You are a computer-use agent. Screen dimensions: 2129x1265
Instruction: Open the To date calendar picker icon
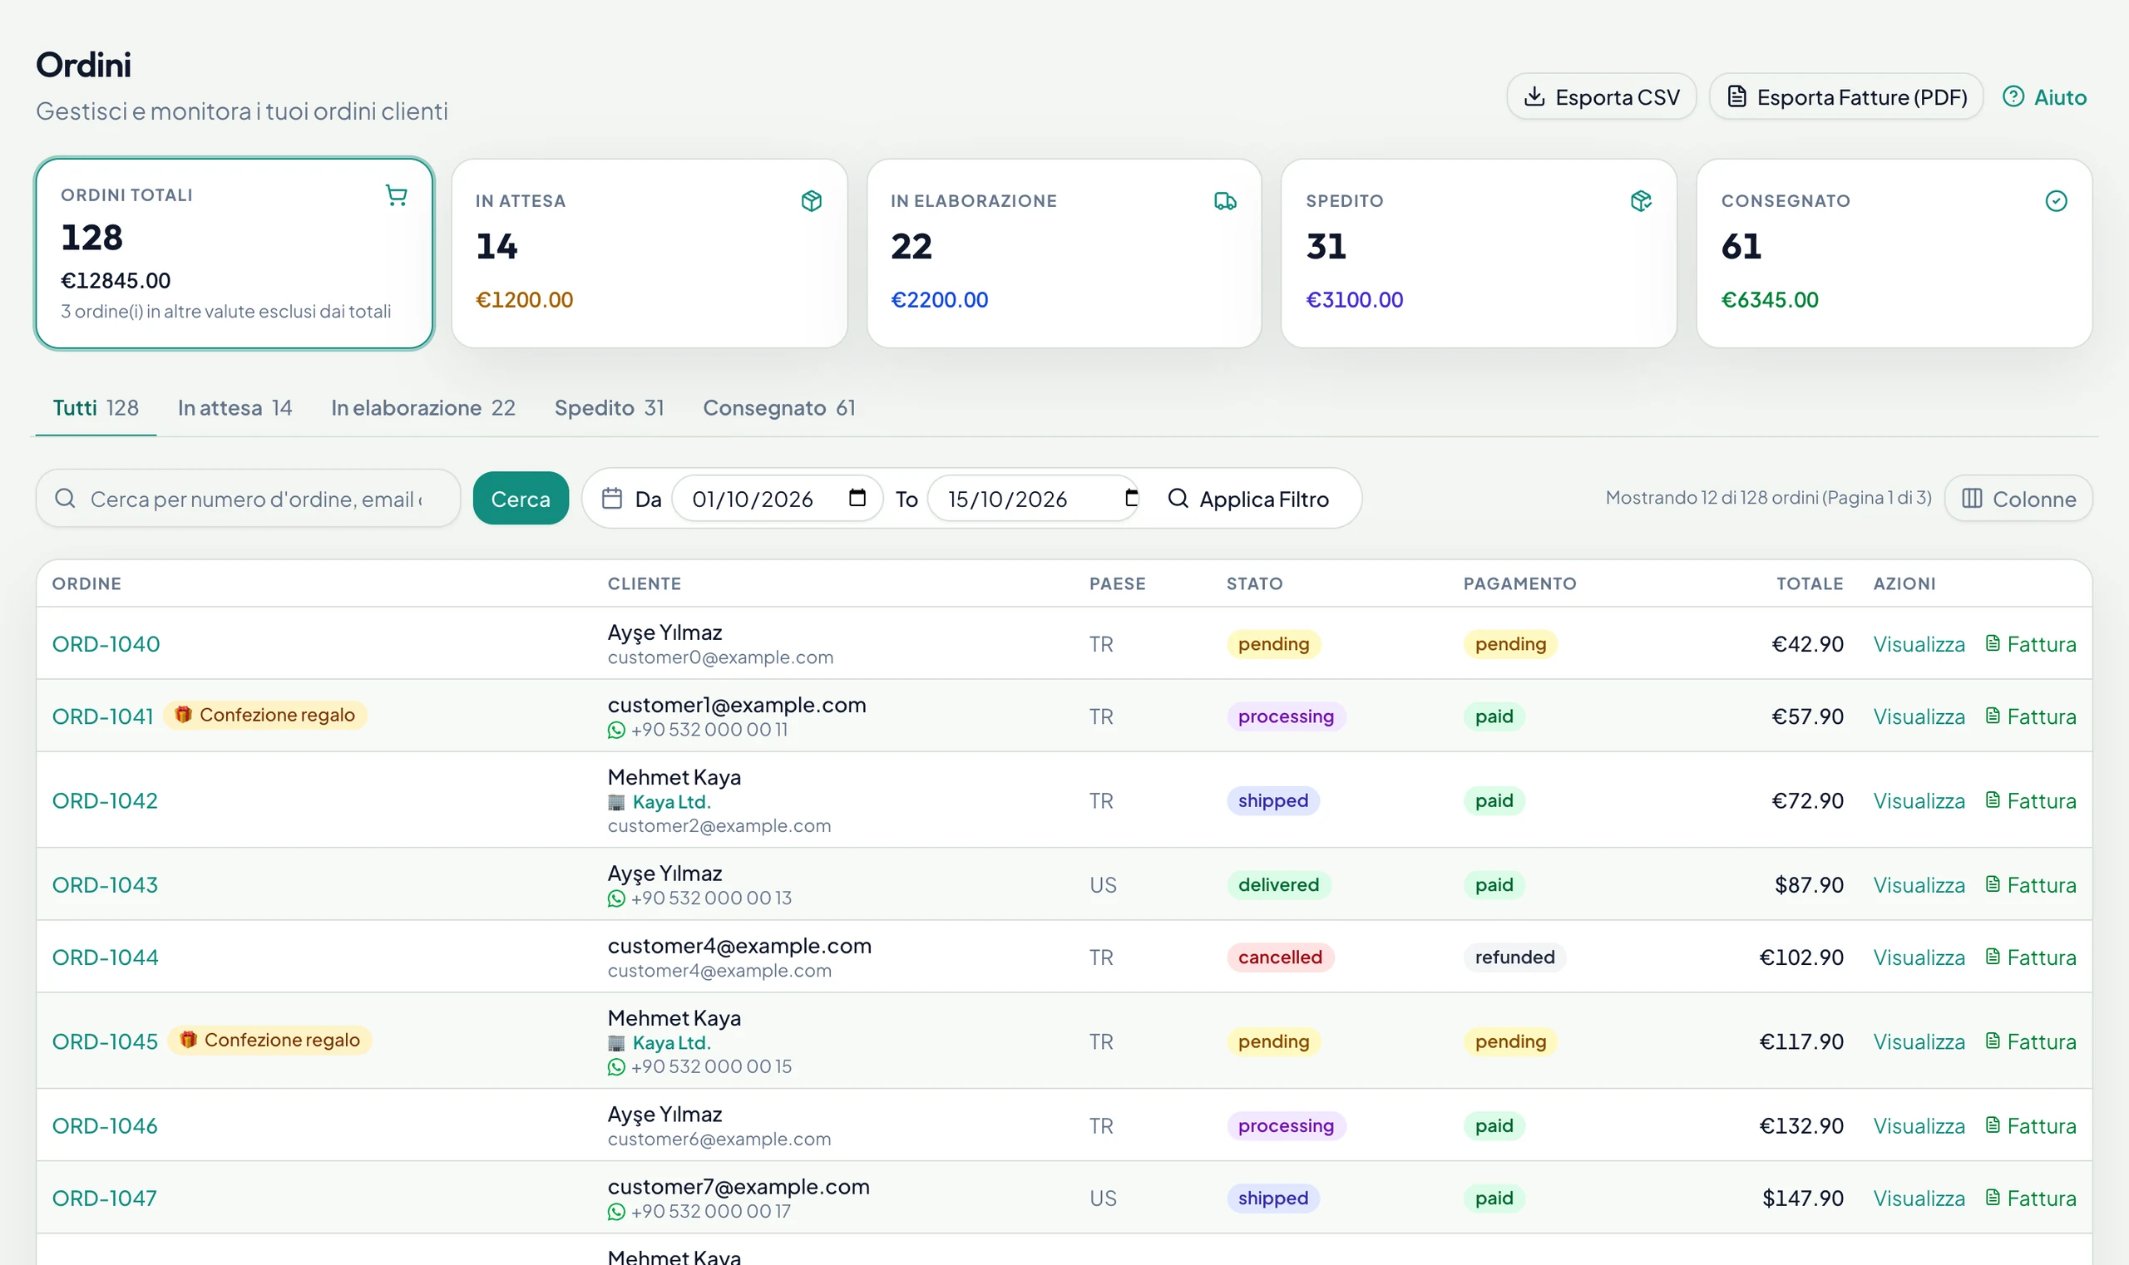(x=1131, y=498)
